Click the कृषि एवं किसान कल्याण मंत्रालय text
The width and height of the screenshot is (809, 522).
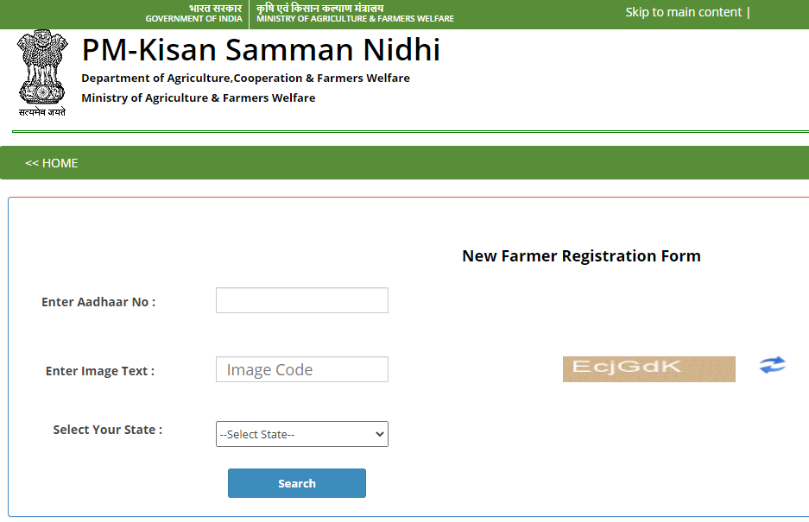click(320, 8)
